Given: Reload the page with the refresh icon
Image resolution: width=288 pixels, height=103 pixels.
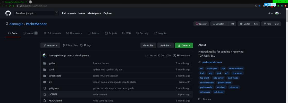Looking at the screenshot, I should [10, 6].
